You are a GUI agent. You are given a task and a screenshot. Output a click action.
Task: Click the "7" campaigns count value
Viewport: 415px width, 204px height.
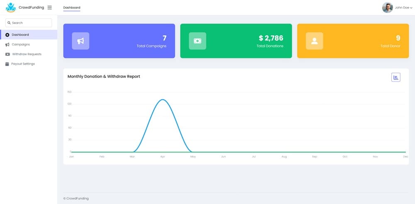click(164, 38)
